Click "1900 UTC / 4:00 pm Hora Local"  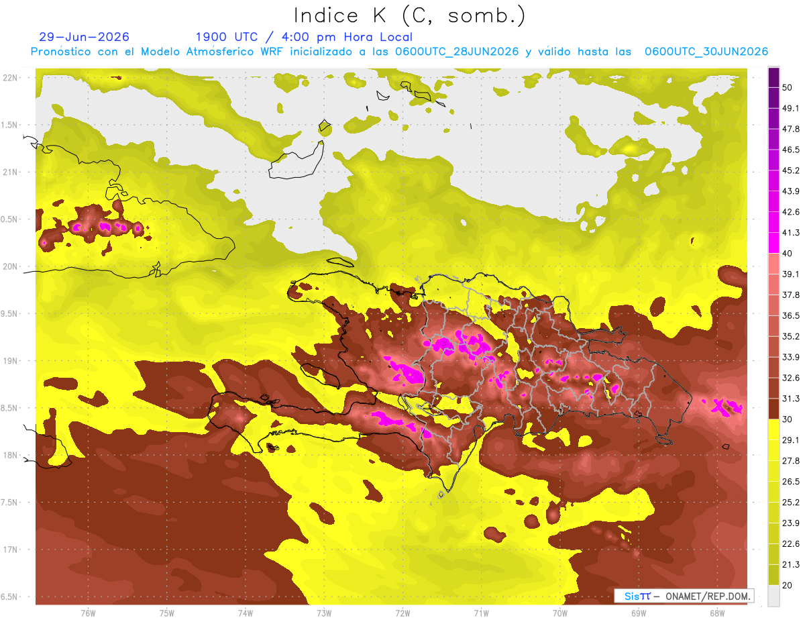tap(304, 37)
